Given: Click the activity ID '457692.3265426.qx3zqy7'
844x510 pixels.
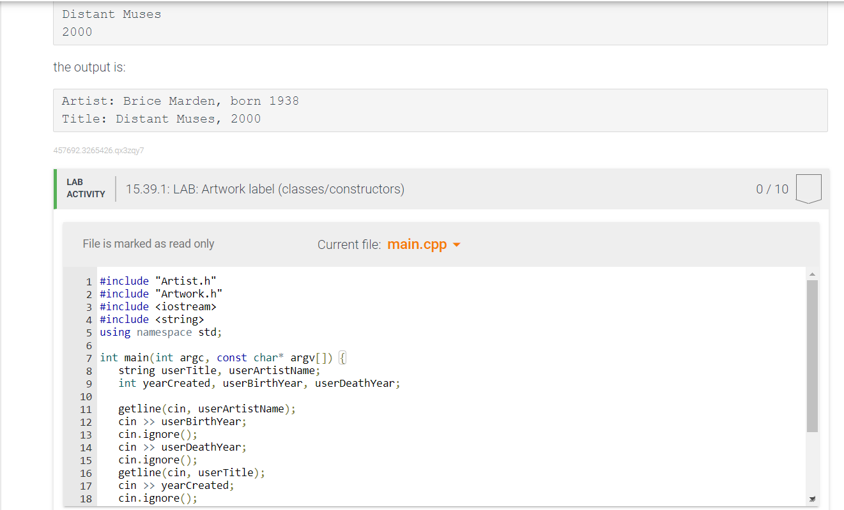Looking at the screenshot, I should (98, 151).
